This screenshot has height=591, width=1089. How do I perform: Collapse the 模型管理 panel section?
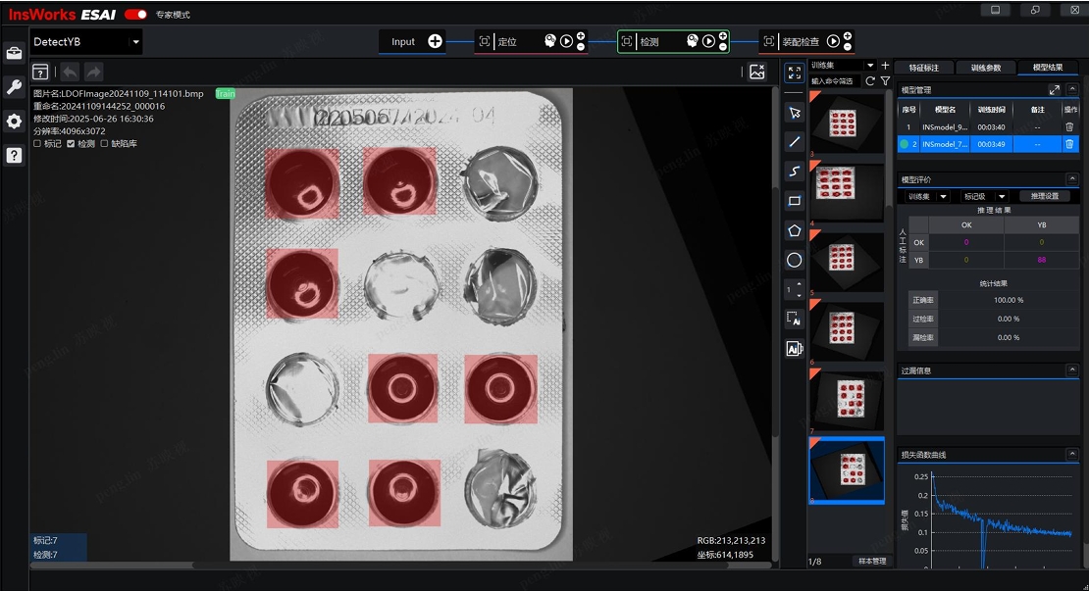pos(1072,90)
